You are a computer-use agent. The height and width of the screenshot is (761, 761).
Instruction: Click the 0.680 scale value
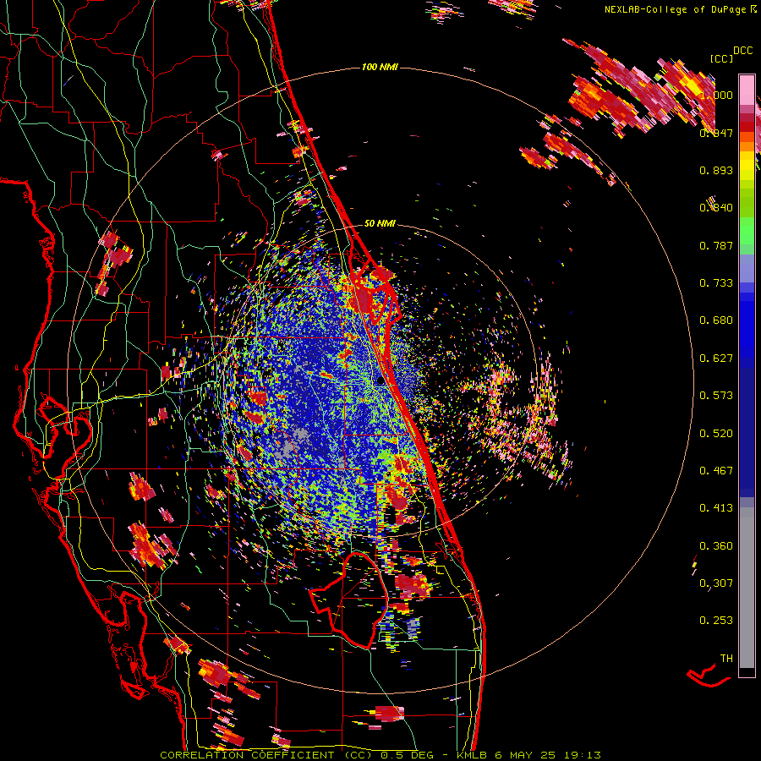point(716,320)
